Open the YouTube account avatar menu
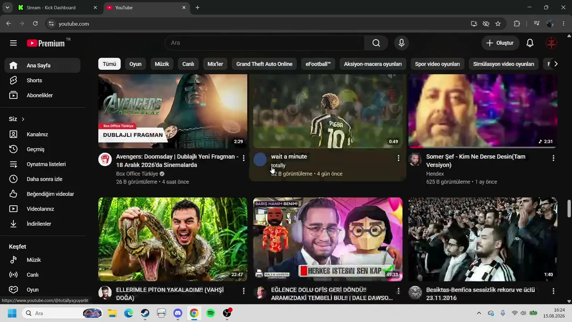Image resolution: width=572 pixels, height=322 pixels. click(551, 43)
